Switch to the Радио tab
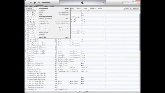Screen dimensions: 165x93 pyautogui.click(x=100, y=9)
